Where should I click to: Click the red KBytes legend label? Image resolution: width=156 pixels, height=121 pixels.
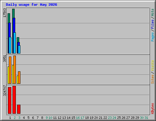point(152,109)
